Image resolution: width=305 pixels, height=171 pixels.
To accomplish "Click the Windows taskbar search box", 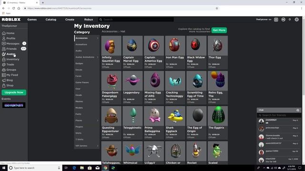I will (35, 168).
